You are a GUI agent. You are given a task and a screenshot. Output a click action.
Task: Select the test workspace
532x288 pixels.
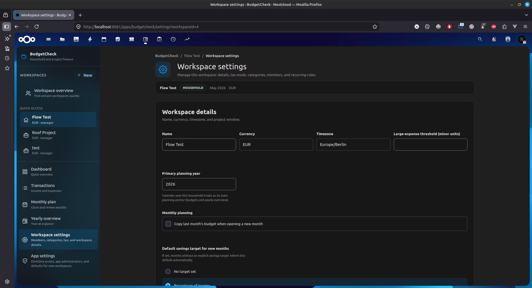tap(58, 150)
